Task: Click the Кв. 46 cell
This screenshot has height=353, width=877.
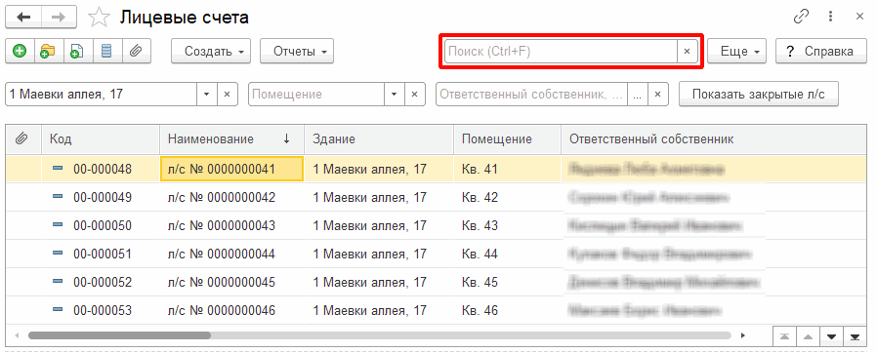Action: pyautogui.click(x=507, y=310)
